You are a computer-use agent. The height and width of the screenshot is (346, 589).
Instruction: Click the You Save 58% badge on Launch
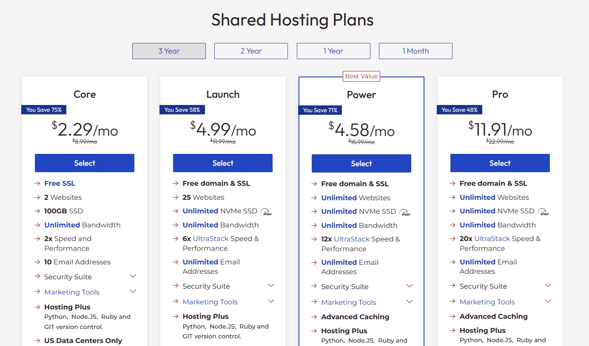point(182,110)
